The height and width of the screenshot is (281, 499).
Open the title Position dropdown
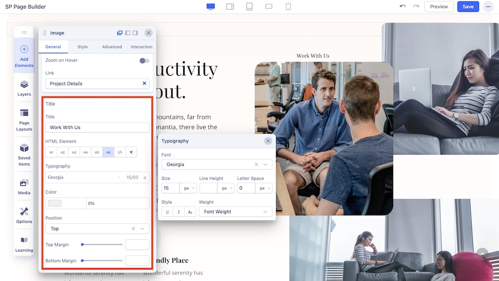(97, 229)
